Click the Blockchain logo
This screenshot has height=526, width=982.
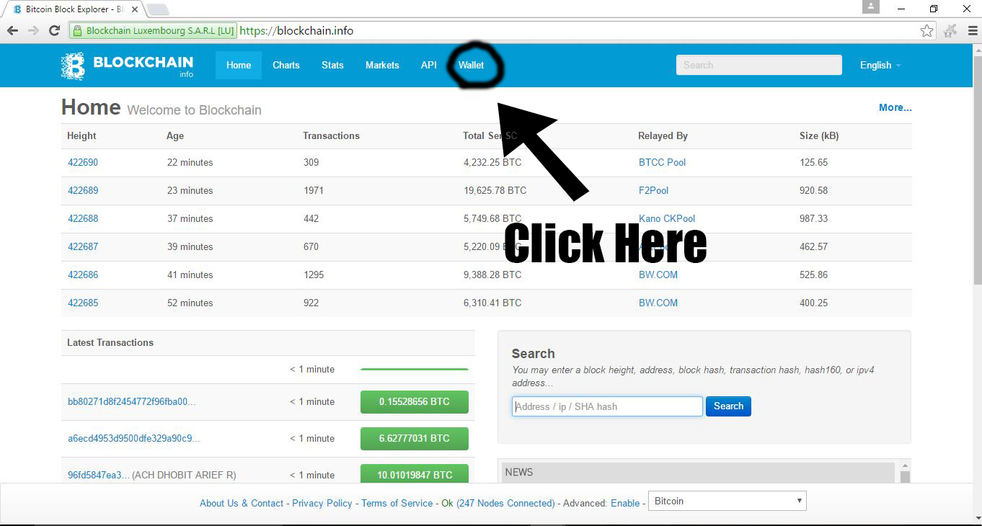pos(127,66)
